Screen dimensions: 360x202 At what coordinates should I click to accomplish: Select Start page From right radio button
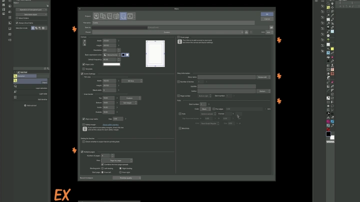120,172
